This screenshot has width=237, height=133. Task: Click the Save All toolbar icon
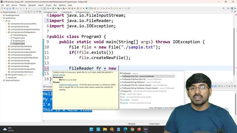click(x=10, y=8)
